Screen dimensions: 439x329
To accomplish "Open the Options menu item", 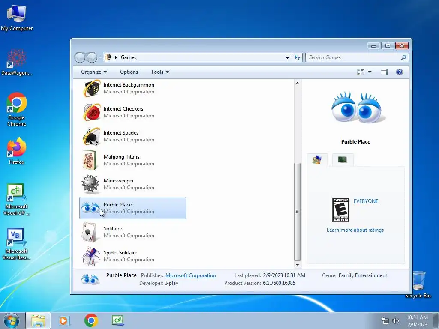I will click(x=129, y=72).
